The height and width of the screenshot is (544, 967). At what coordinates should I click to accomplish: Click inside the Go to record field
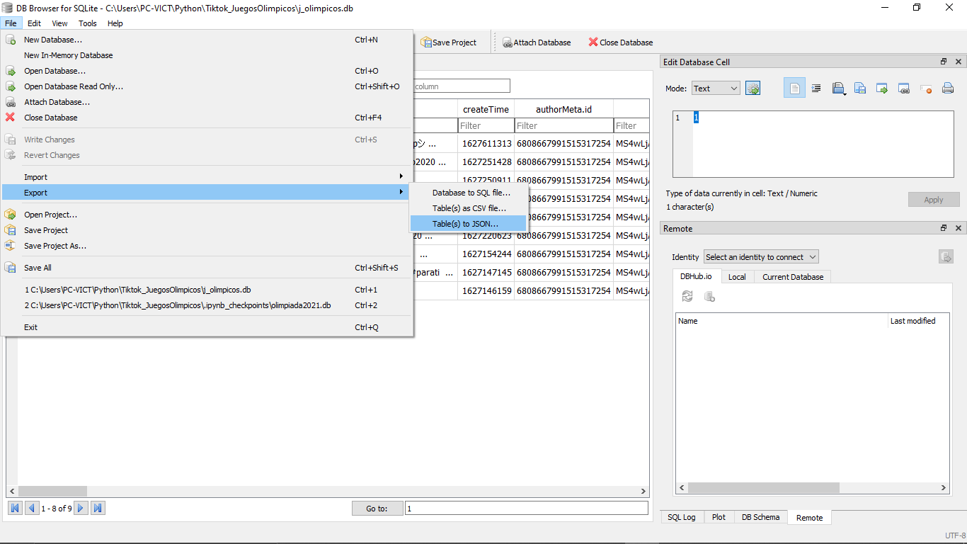pyautogui.click(x=524, y=508)
